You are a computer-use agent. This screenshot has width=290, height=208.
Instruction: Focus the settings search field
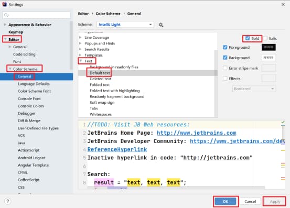pyautogui.click(x=36, y=15)
